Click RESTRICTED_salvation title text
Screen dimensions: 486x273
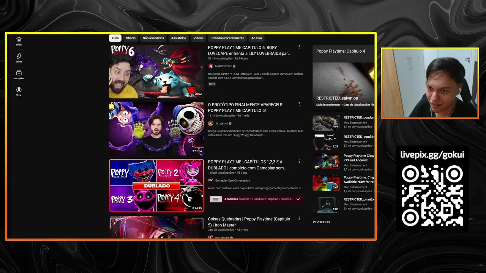337,98
